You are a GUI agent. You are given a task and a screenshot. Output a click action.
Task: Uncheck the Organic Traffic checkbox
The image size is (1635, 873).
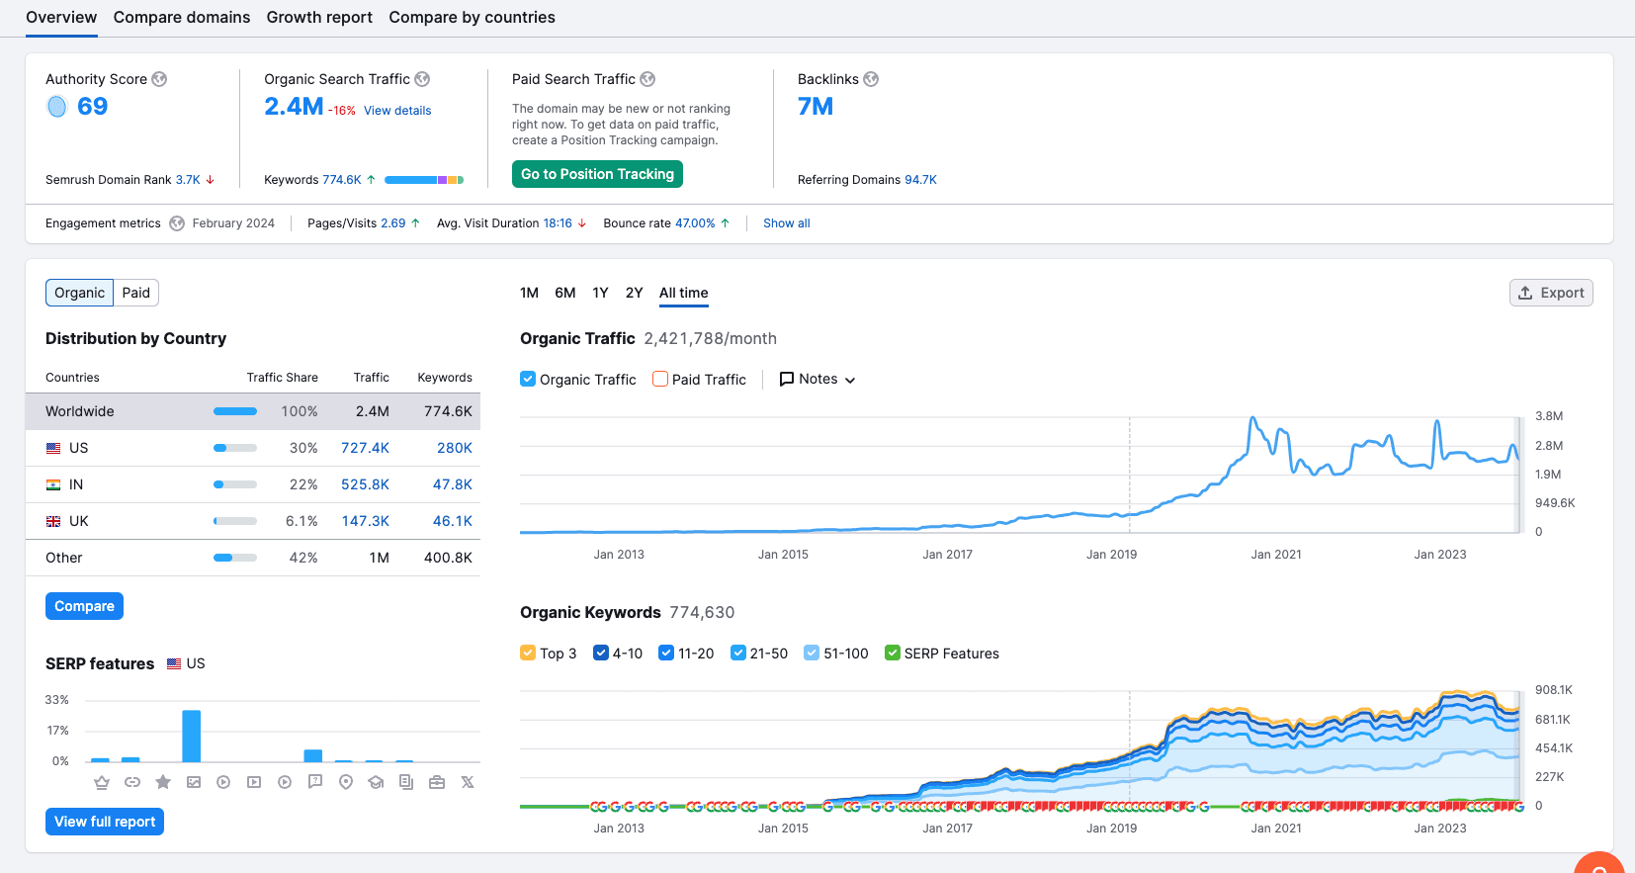[528, 379]
